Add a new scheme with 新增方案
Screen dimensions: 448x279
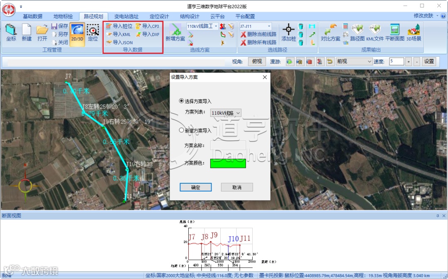coord(175,33)
